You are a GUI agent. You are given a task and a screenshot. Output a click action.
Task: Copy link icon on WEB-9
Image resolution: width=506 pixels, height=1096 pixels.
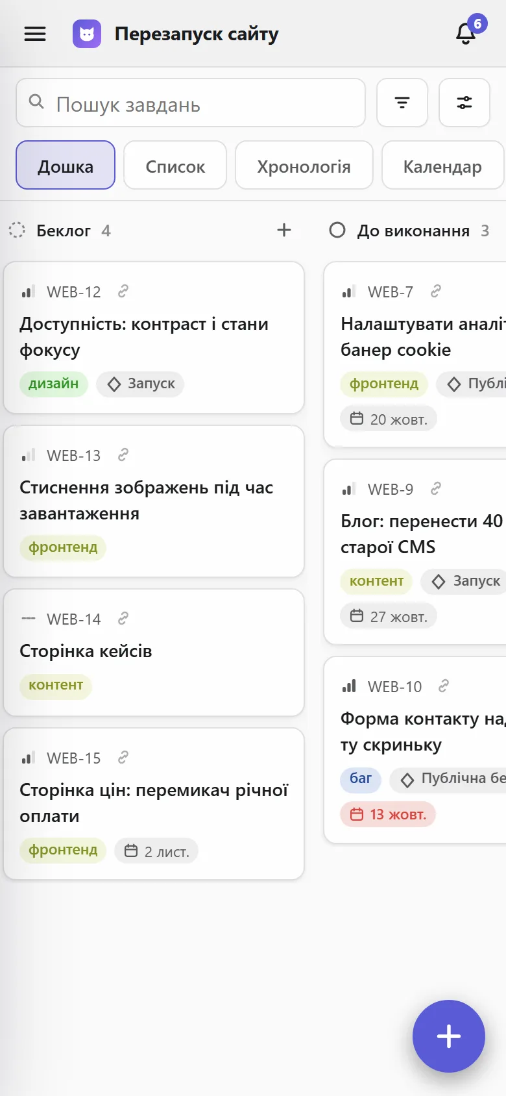[x=436, y=488]
